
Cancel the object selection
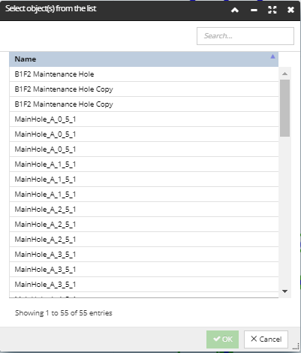point(266,339)
